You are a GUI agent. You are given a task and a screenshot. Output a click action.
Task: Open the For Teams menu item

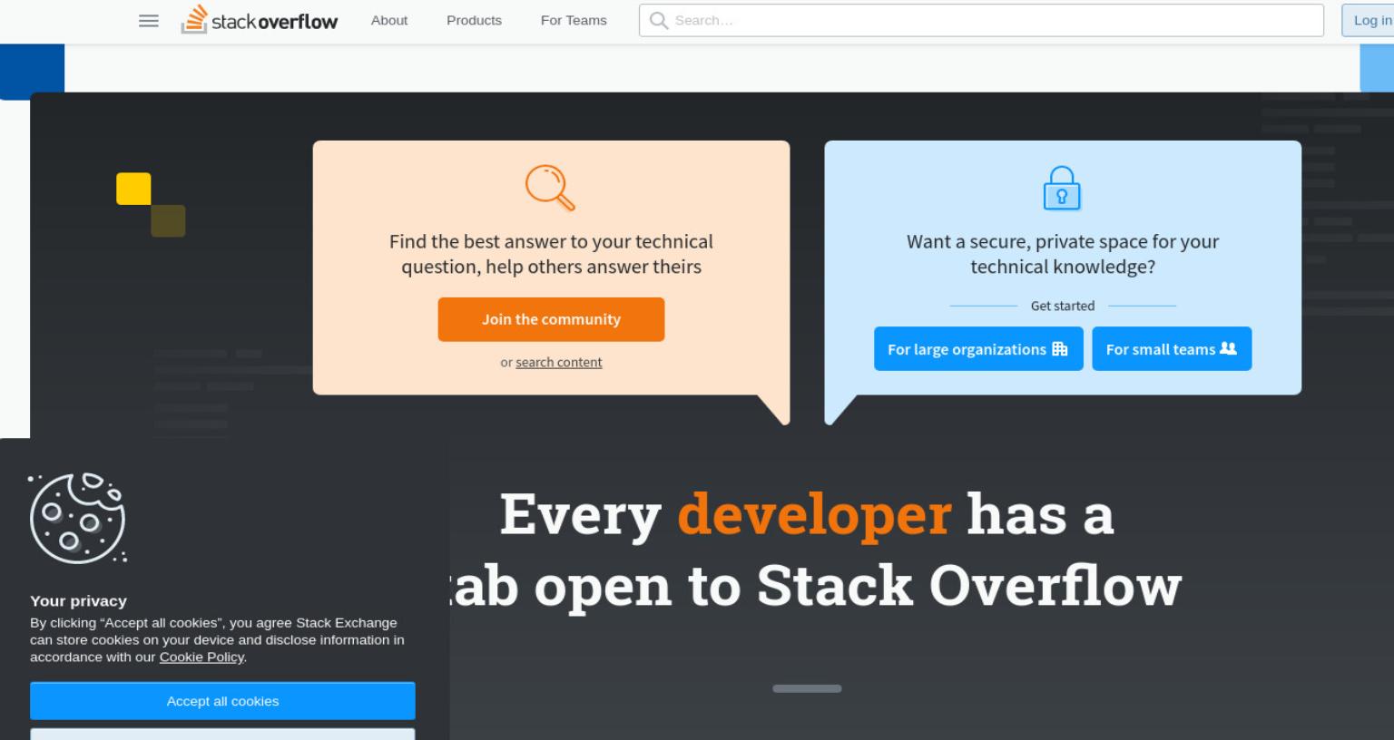(574, 20)
